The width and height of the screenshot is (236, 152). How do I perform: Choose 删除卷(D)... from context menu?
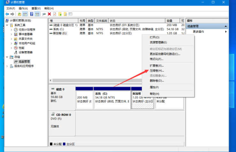point(156,81)
